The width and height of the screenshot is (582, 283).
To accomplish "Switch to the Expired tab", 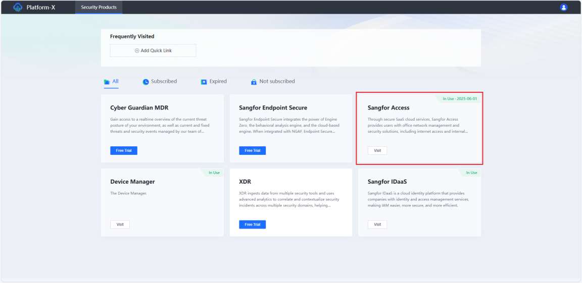I will (214, 82).
